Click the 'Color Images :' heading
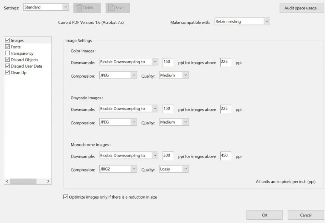Viewport: 325px width, 223px height. (83, 51)
